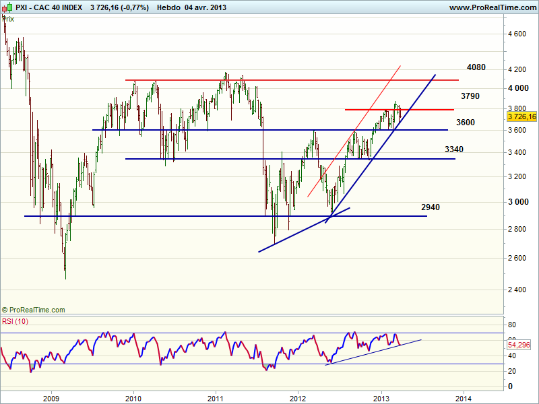
Task: Select the 2940 support level label
Action: 430,207
